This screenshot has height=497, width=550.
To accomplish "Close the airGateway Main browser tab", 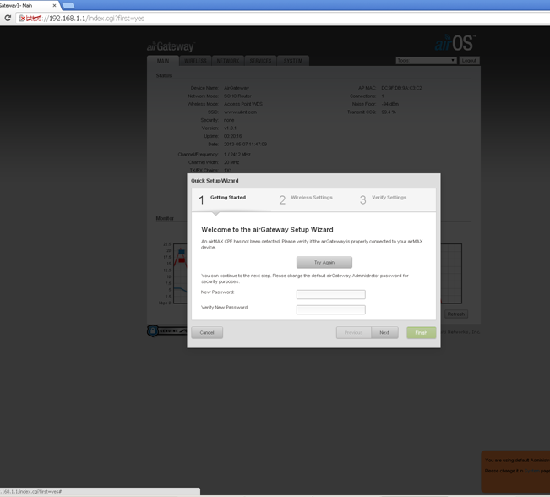I will (54, 5).
